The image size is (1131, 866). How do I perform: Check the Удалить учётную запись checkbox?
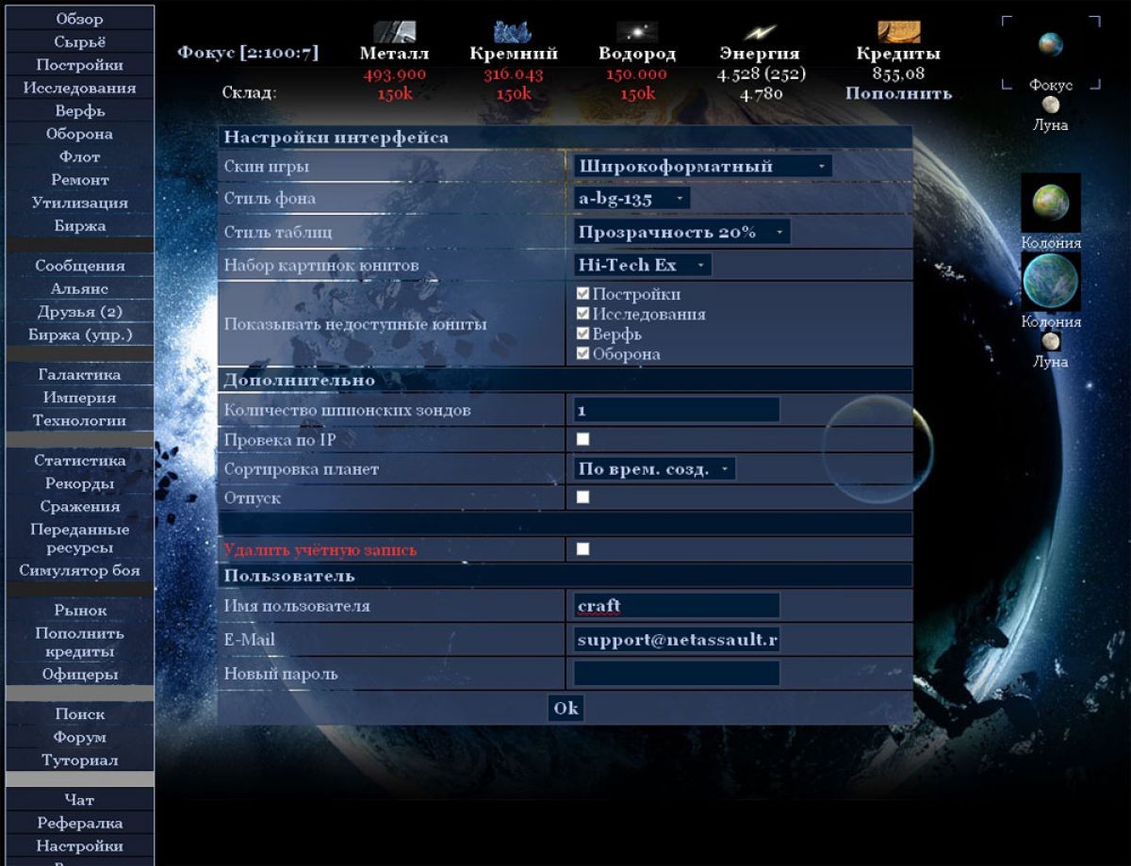582,548
